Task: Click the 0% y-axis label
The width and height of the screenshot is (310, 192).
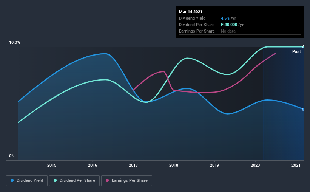Action: [12, 156]
